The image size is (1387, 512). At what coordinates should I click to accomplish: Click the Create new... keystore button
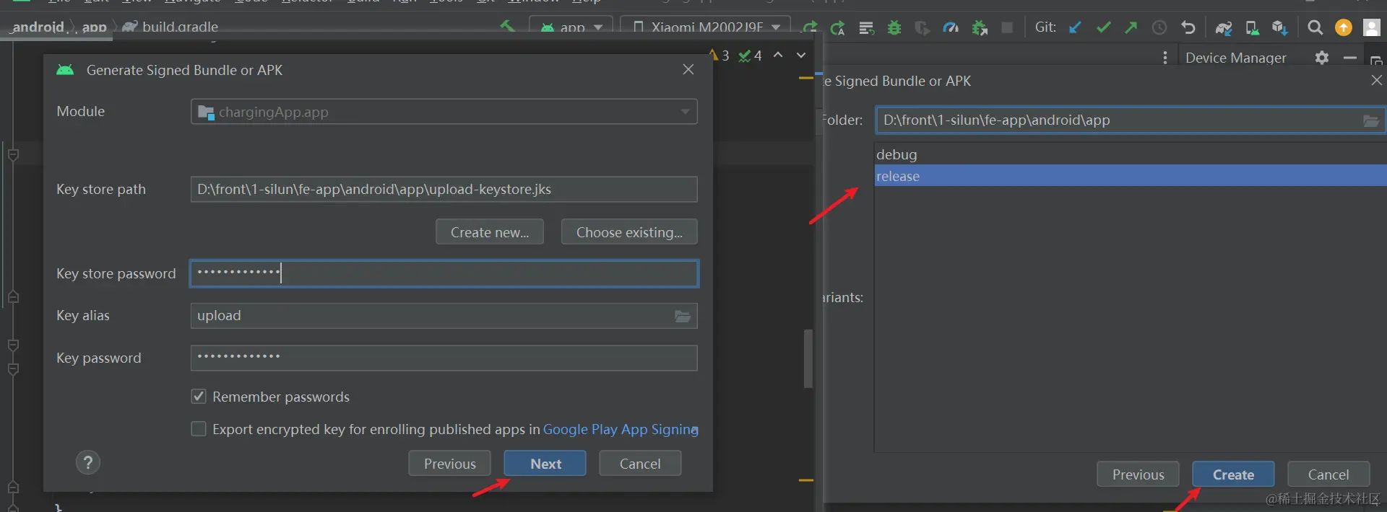coord(490,232)
